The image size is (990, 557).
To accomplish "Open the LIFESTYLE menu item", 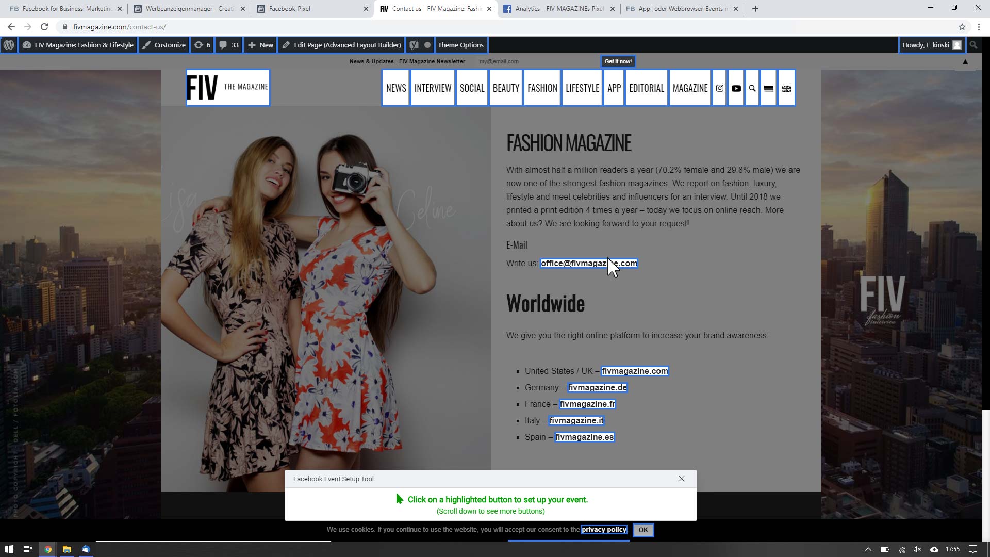I will point(582,88).
